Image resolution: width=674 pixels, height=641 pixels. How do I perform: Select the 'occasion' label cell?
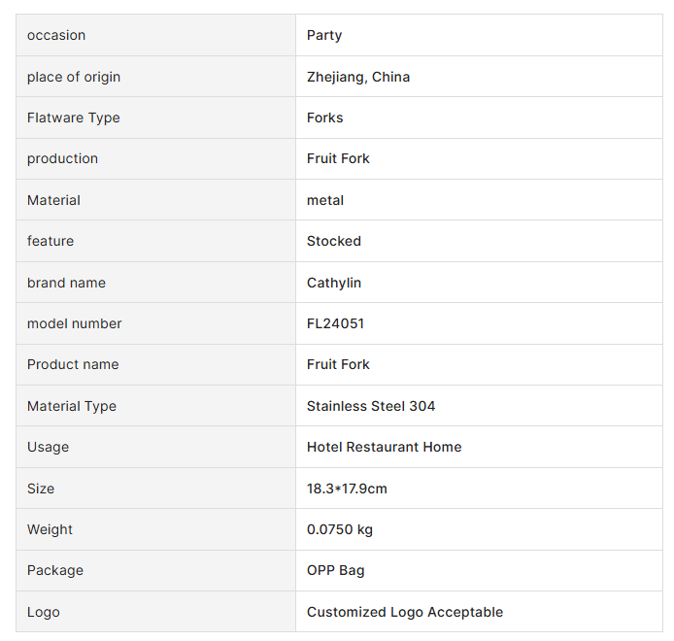pos(56,35)
